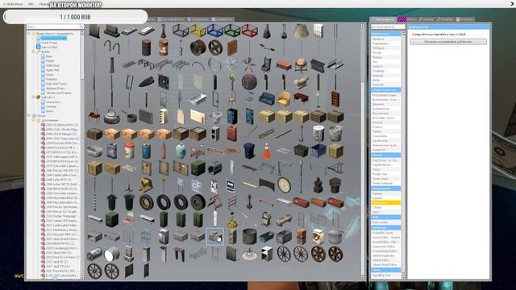Image resolution: width=516 pixels, height=290 pixels.
Task: Collapse the Builder folder in tree
Action: [33, 52]
